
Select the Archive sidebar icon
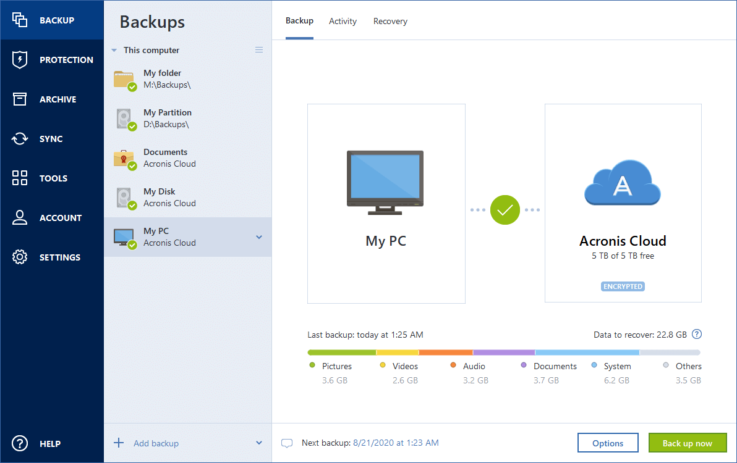pos(19,99)
